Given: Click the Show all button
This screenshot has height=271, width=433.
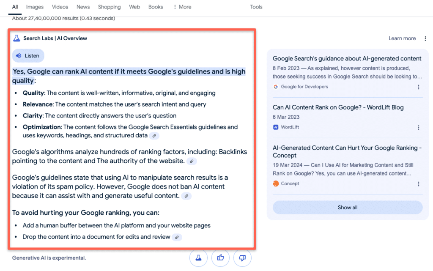Looking at the screenshot, I should [347, 207].
